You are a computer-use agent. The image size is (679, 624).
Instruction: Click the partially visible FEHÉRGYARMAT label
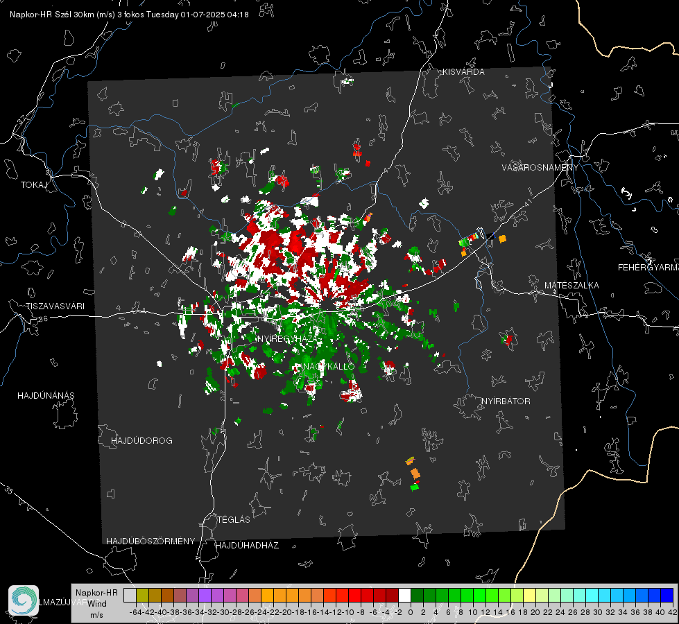648,268
